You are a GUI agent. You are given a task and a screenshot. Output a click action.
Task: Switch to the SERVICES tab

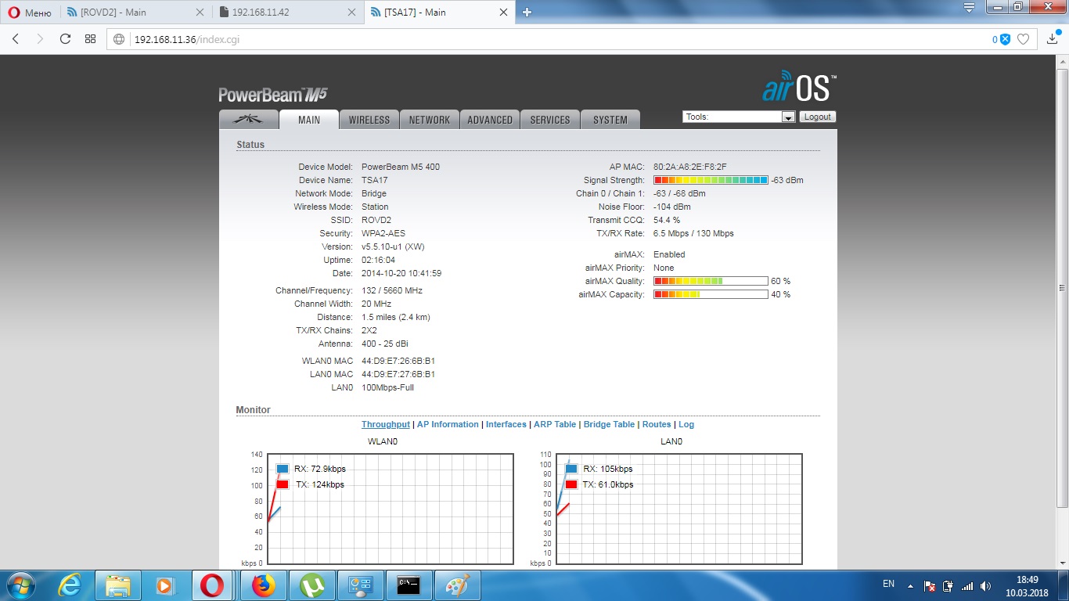(550, 120)
